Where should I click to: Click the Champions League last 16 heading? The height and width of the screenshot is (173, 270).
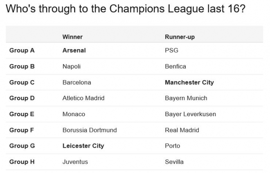click(126, 9)
